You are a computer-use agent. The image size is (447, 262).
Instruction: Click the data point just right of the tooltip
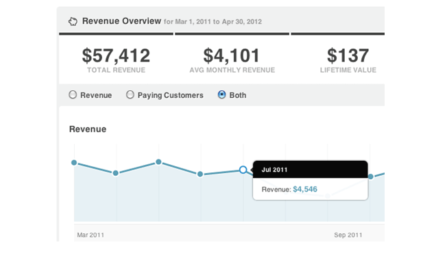[x=371, y=176]
